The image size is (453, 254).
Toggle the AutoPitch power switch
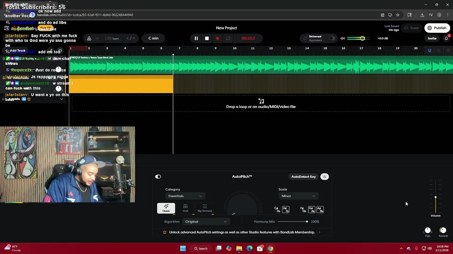(x=158, y=177)
